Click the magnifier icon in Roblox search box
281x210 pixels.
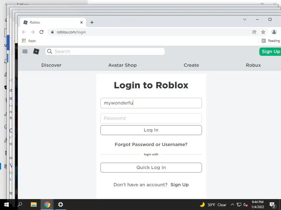[50, 51]
